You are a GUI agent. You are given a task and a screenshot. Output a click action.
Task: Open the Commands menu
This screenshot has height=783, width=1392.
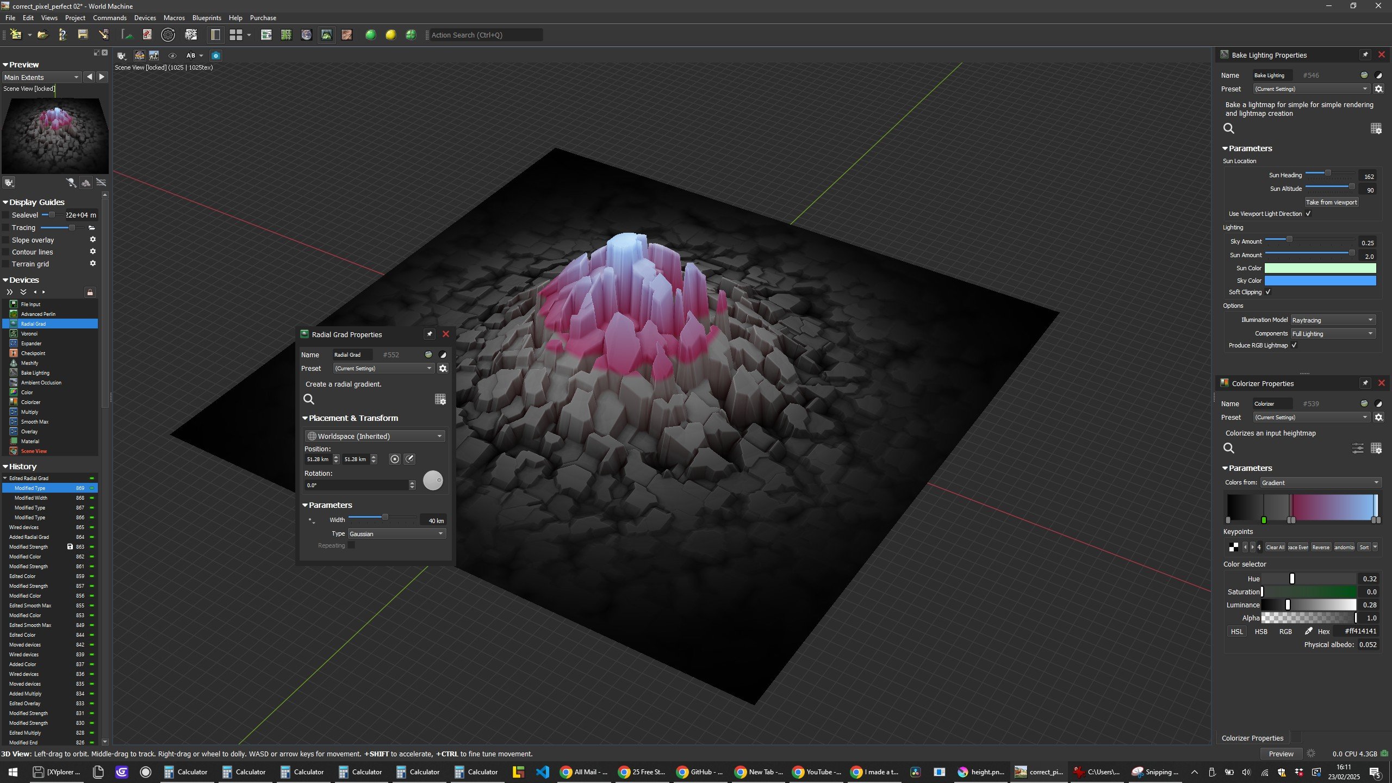(109, 18)
